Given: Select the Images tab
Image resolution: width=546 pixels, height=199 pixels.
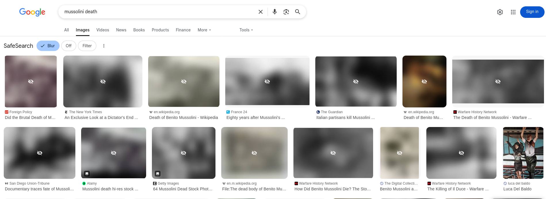Looking at the screenshot, I should click(x=83, y=30).
